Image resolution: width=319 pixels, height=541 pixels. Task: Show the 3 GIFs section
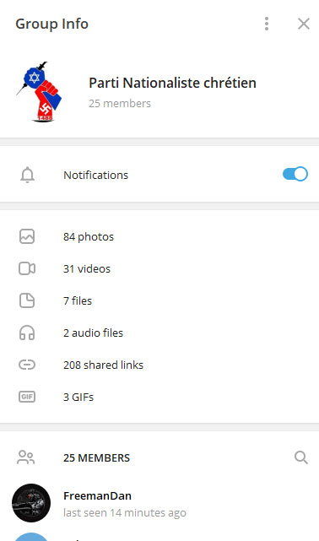[159, 398]
